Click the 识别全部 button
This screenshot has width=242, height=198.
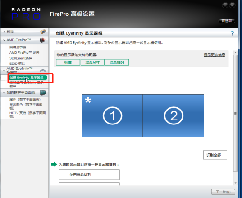point(215,155)
